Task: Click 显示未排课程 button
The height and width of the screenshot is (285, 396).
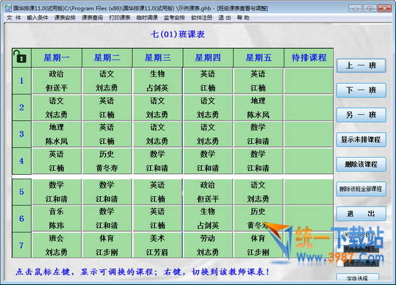Action: (360, 140)
